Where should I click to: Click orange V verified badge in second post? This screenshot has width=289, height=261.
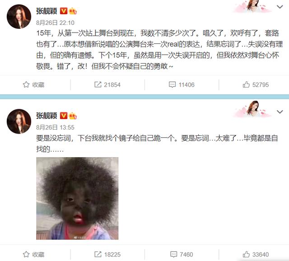pyautogui.click(x=64, y=116)
